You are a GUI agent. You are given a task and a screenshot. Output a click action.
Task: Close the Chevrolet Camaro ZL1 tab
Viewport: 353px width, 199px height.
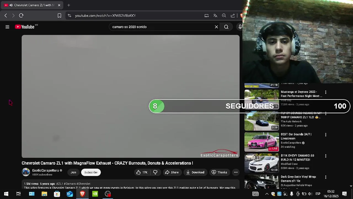(59, 5)
